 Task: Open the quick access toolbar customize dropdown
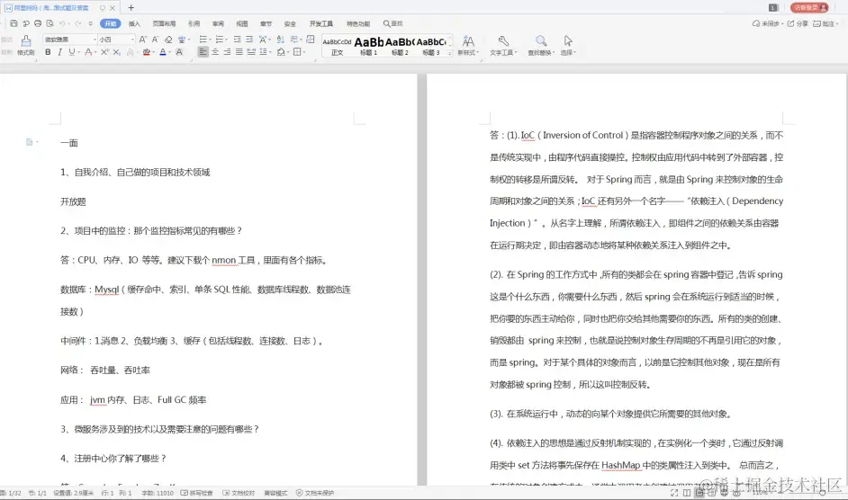(90, 23)
